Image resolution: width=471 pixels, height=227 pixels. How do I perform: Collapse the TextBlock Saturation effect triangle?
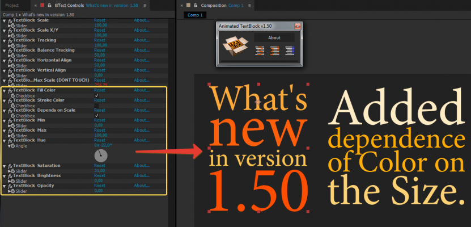(x=4, y=166)
